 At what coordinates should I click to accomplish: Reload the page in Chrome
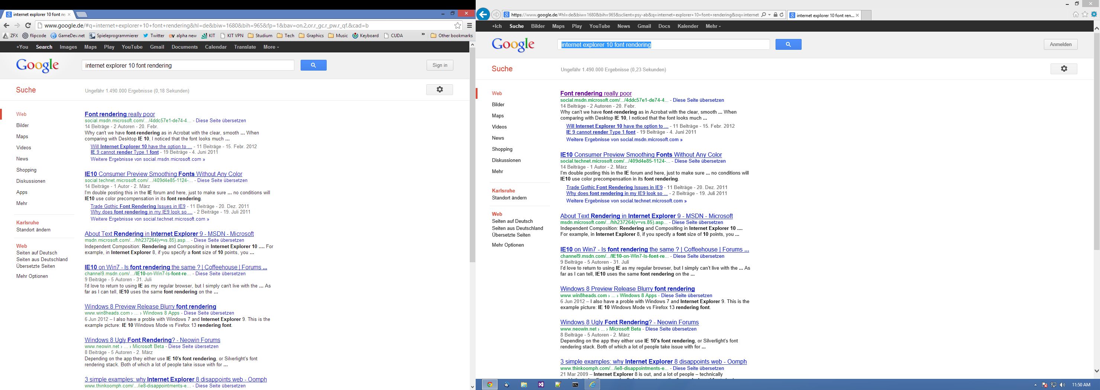click(x=28, y=26)
